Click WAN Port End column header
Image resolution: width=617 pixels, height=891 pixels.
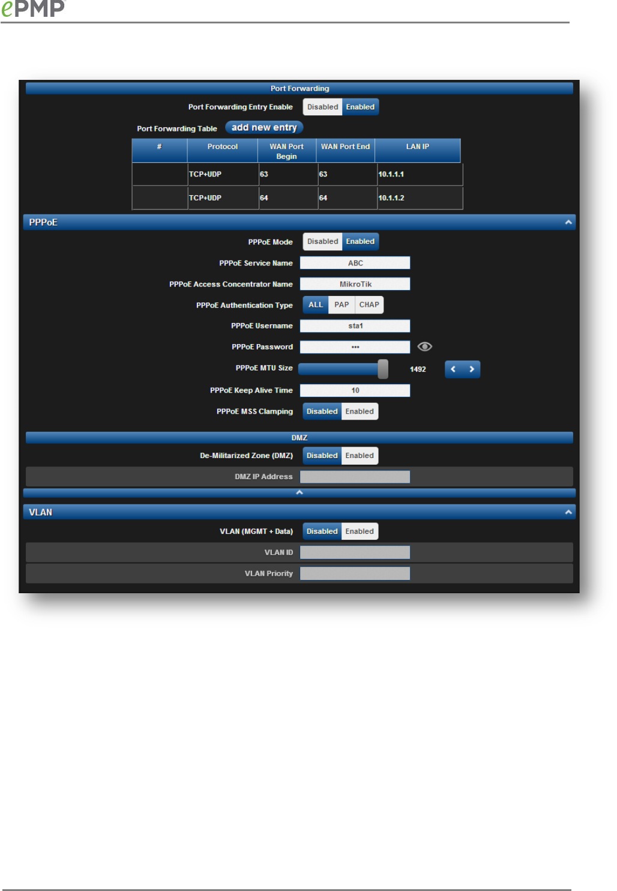coord(345,151)
